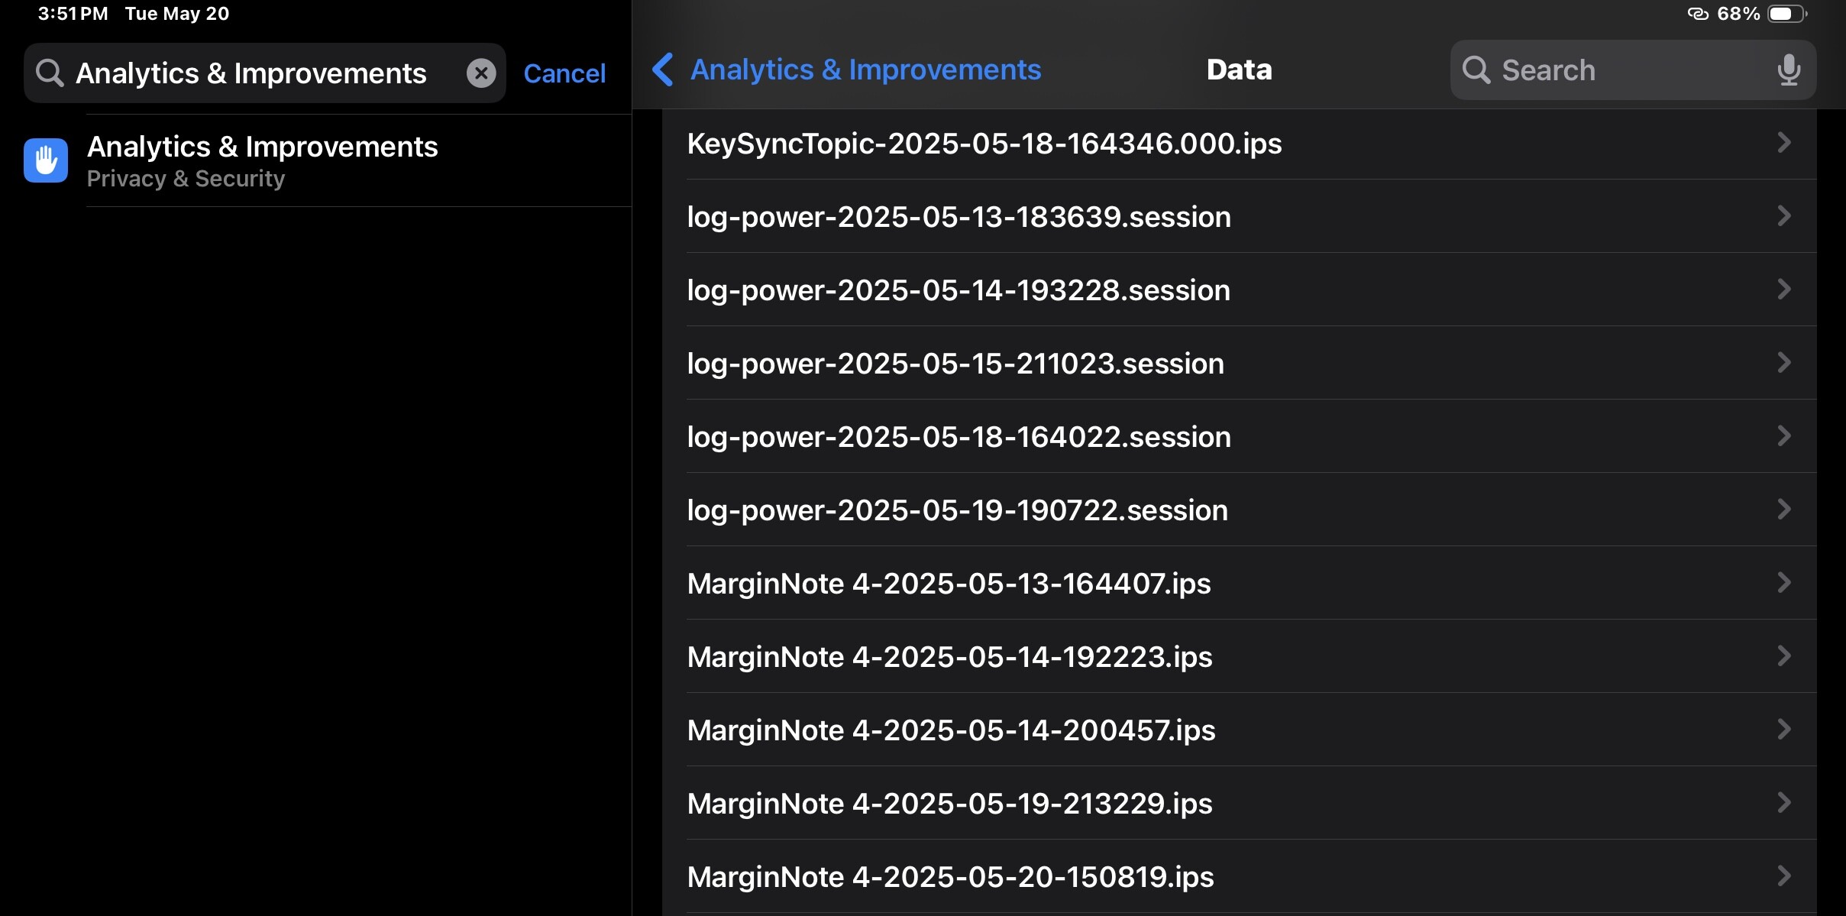Click the left search magnifier icon
Screen dimensions: 1846x916
point(50,73)
